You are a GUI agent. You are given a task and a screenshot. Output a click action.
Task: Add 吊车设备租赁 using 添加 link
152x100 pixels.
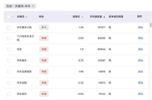tap(140, 72)
